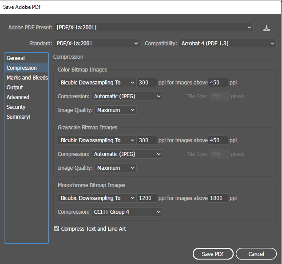The width and height of the screenshot is (282, 264).
Task: Click Color Bitmap Tile Size 256 field
Action: [x=219, y=96]
